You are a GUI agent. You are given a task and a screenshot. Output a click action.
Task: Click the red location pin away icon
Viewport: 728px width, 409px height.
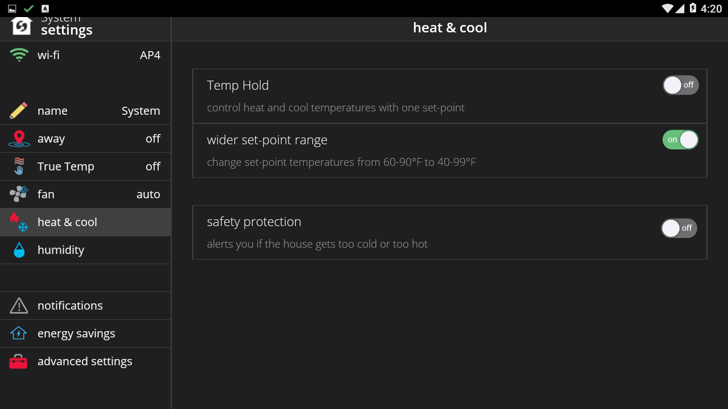click(19, 139)
